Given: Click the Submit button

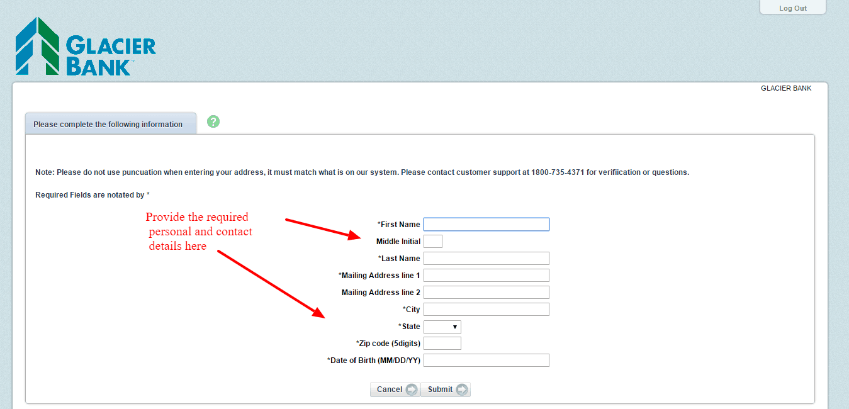Looking at the screenshot, I should tap(446, 389).
